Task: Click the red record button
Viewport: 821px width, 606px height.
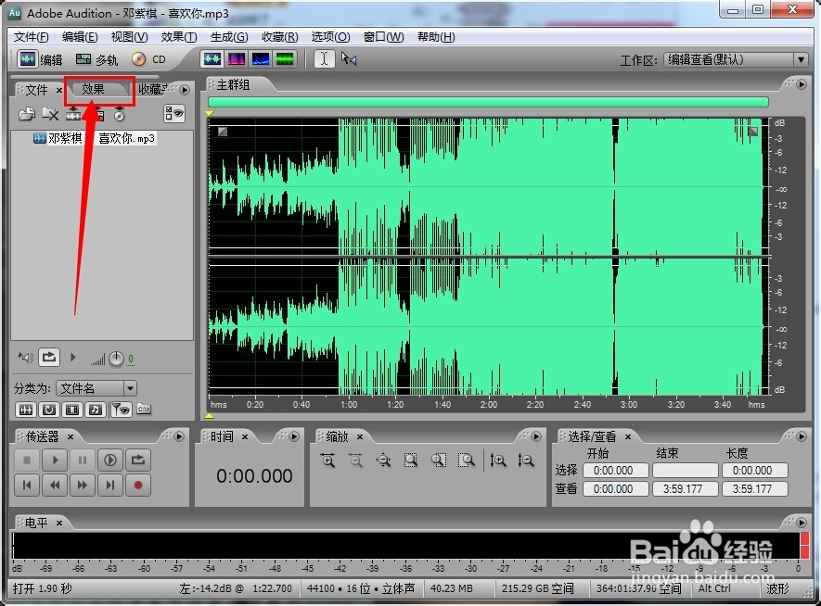Action: (137, 486)
